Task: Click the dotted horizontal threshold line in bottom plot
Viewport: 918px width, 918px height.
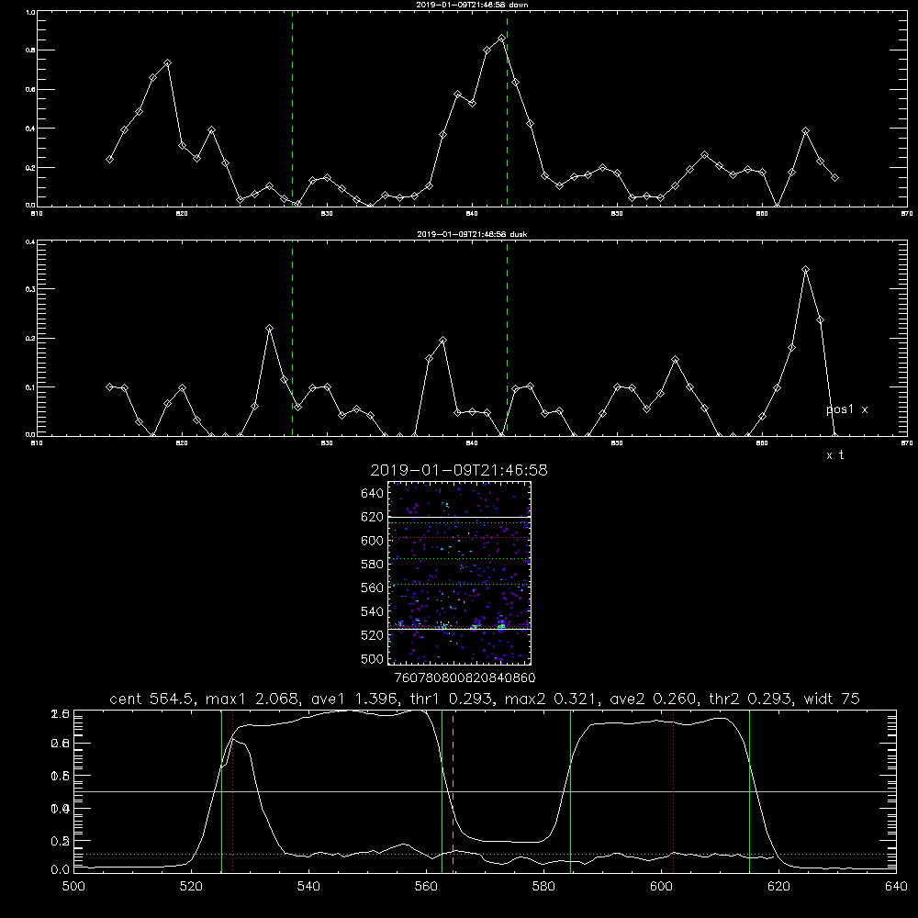Action: click(x=485, y=855)
